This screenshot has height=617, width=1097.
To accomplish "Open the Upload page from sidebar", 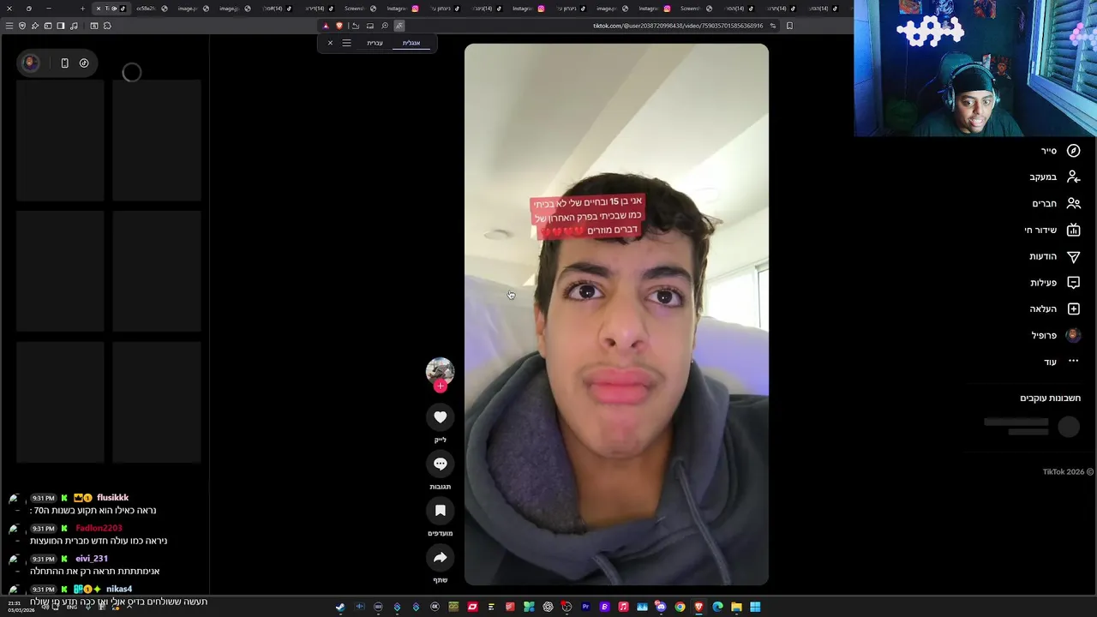I will pos(1055,308).
